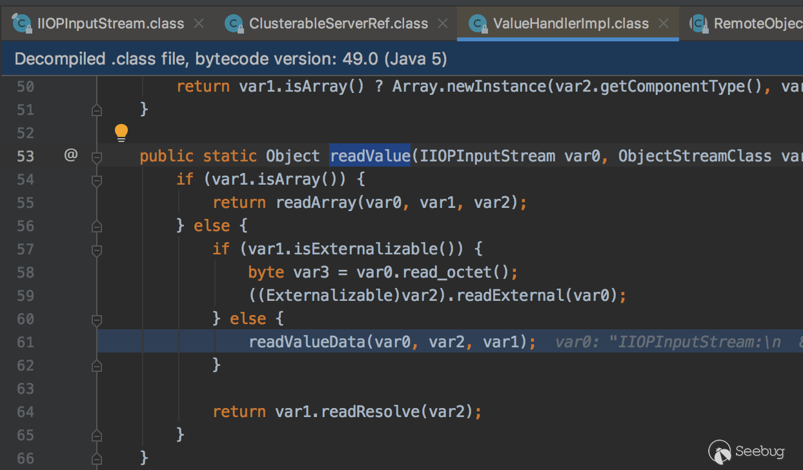Click Array.newInstance on line 50
Viewport: 803px width, 470px height.
[x=469, y=87]
